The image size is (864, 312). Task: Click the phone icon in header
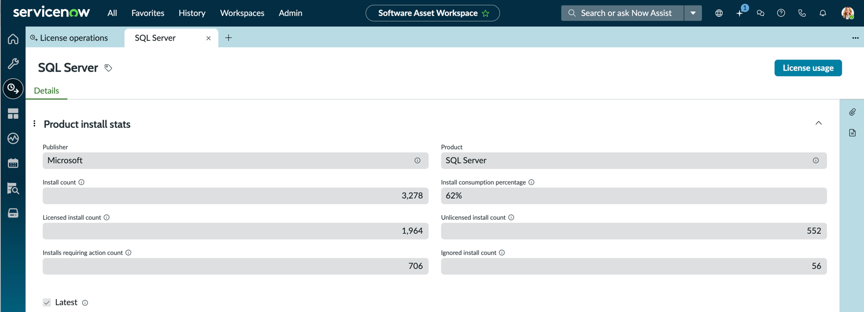click(x=802, y=13)
